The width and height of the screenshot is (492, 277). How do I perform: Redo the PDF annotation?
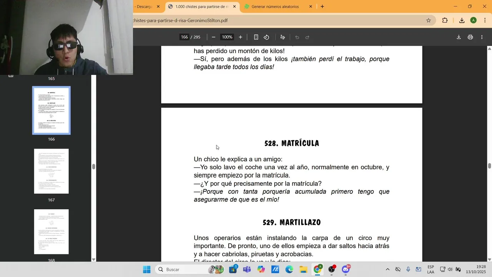[307, 37]
